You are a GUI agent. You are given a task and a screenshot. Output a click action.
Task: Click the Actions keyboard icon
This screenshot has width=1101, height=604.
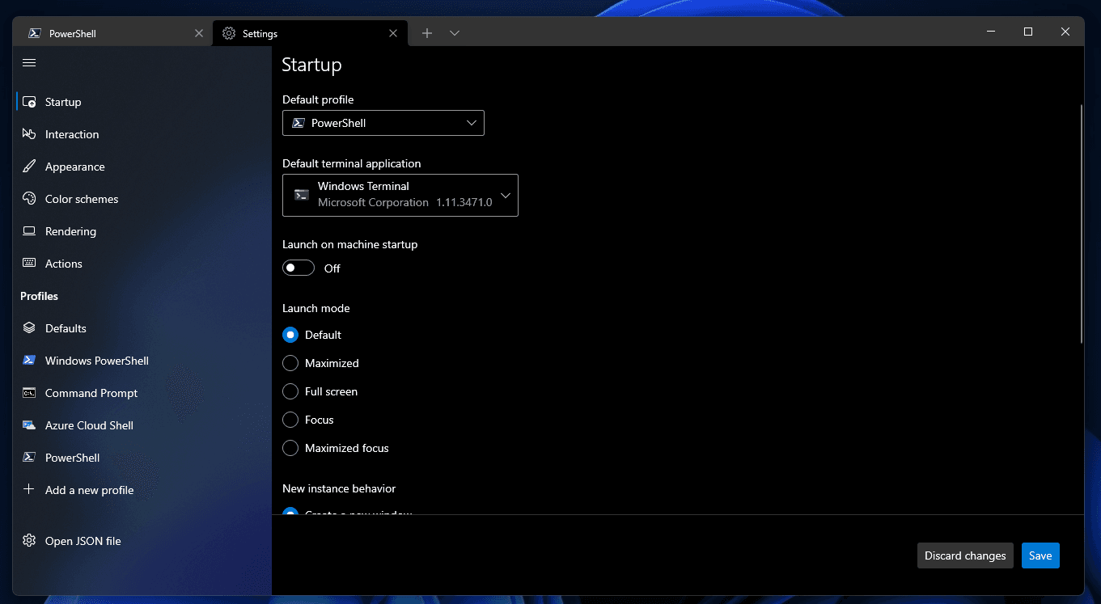29,264
